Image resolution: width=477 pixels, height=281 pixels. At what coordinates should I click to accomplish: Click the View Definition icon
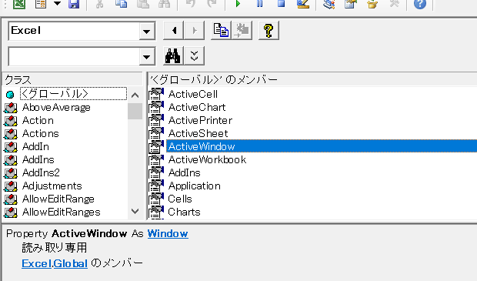click(242, 31)
